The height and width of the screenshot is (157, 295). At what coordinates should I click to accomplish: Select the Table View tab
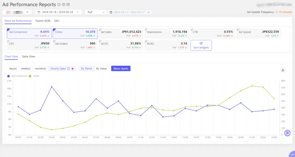[28, 56]
